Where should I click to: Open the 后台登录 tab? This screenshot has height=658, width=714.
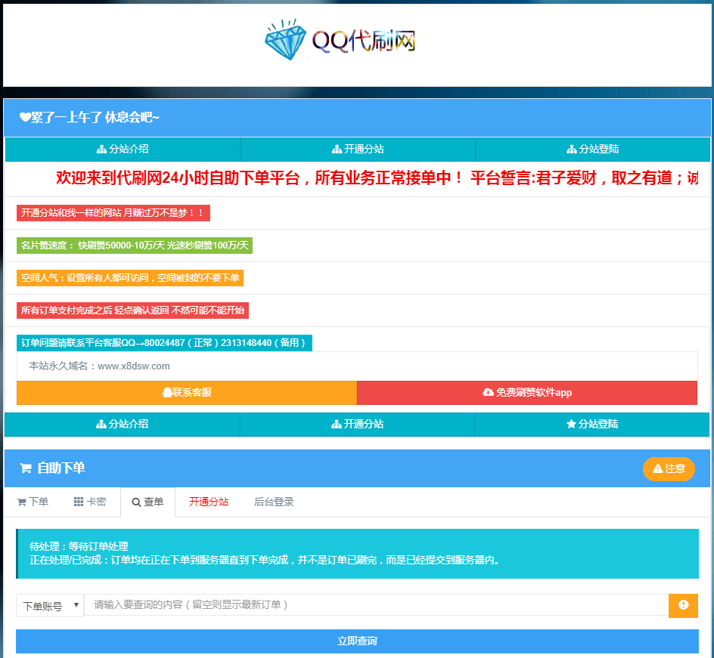click(274, 502)
